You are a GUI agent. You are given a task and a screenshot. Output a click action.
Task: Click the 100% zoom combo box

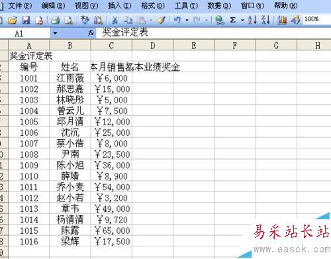(x=317, y=19)
